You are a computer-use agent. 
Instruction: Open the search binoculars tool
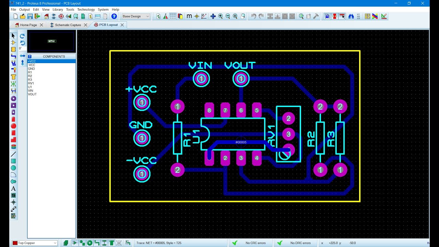point(351,16)
